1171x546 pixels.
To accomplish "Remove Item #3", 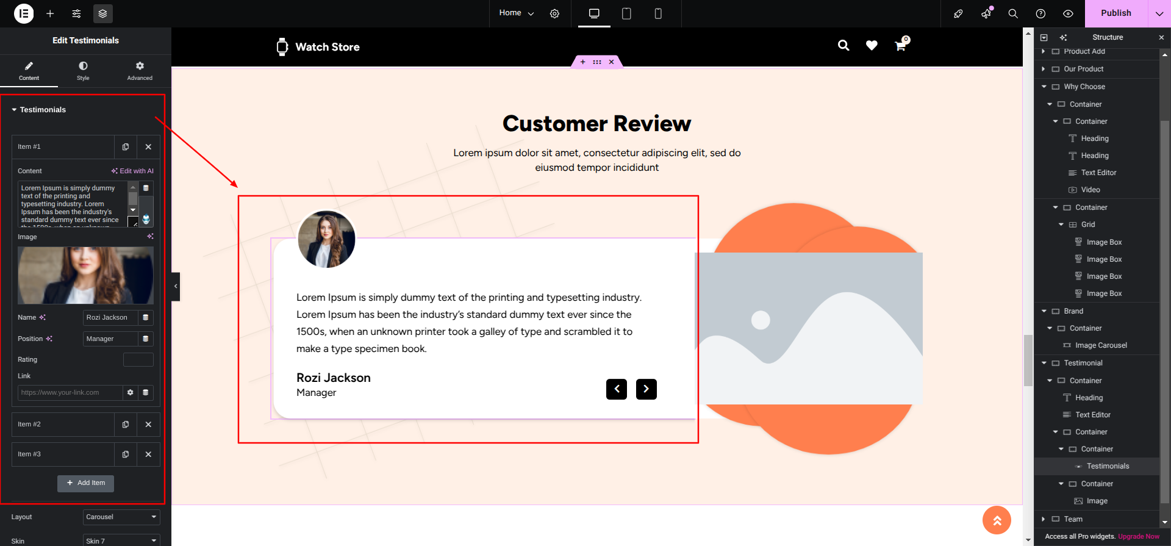I will (148, 454).
